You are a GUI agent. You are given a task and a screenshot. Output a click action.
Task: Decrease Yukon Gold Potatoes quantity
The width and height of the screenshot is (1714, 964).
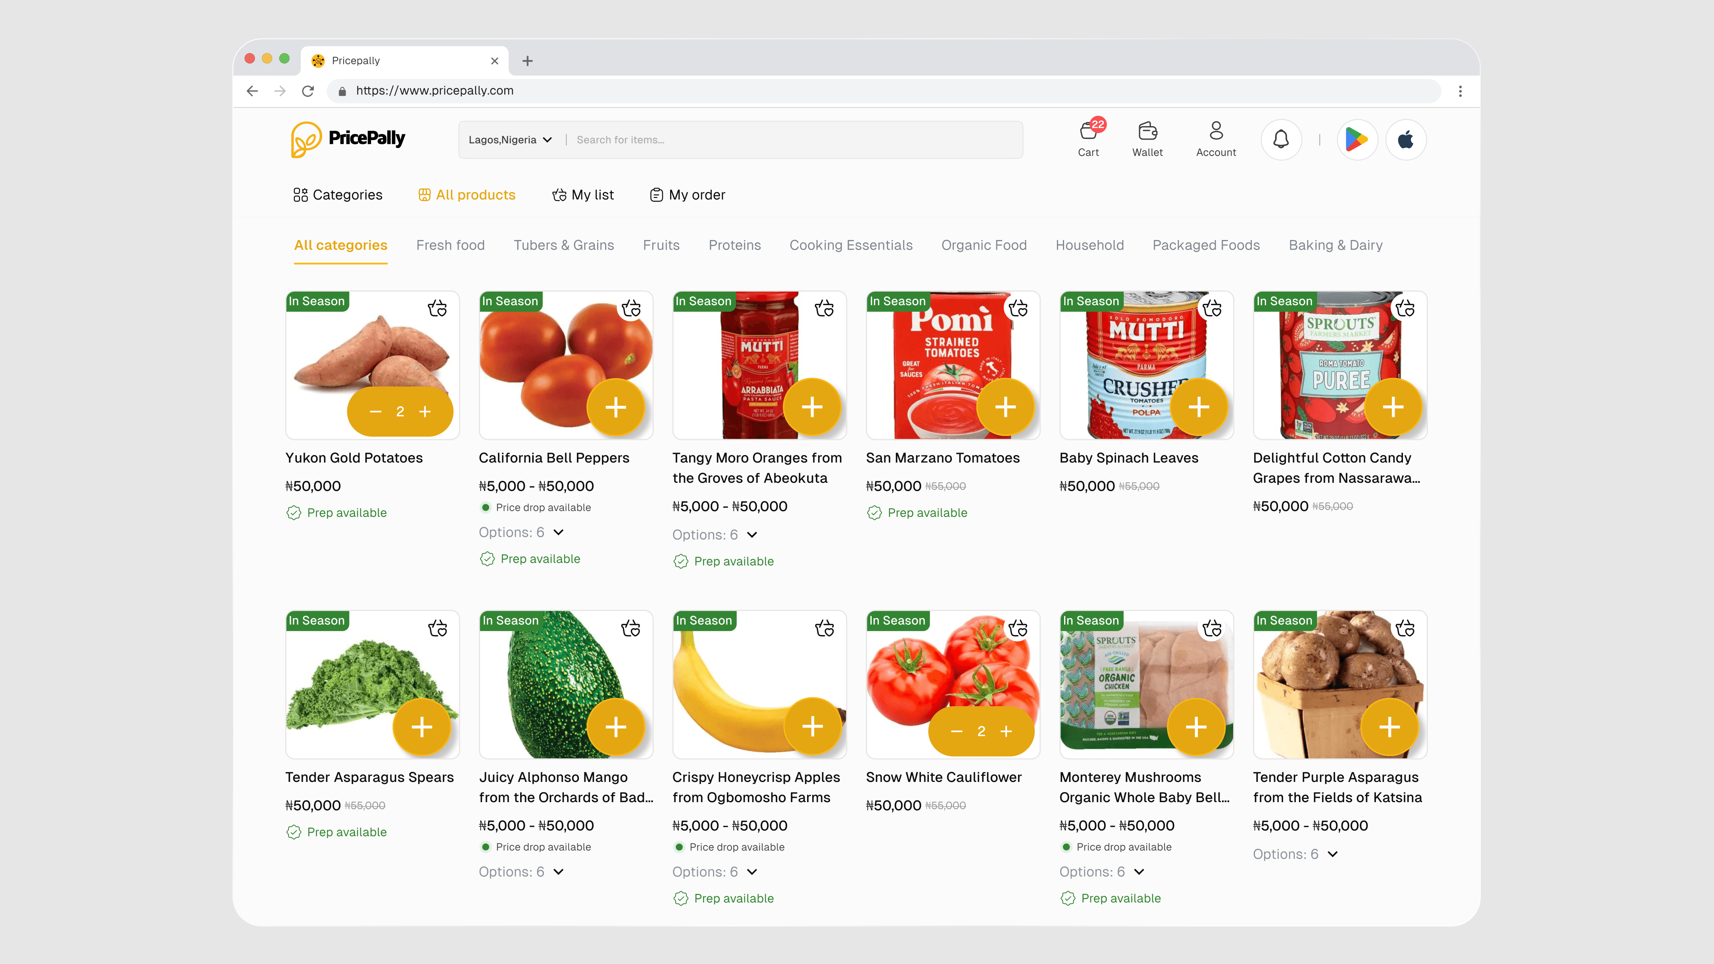point(375,412)
